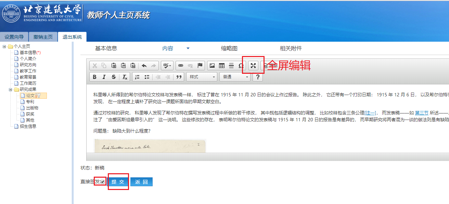
Task: Click the fullscreen edit (全屏编辑) icon
Action: coord(253,66)
